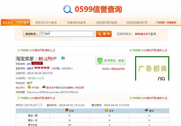Click the 广告招商 green-bordered banner

coord(152,68)
